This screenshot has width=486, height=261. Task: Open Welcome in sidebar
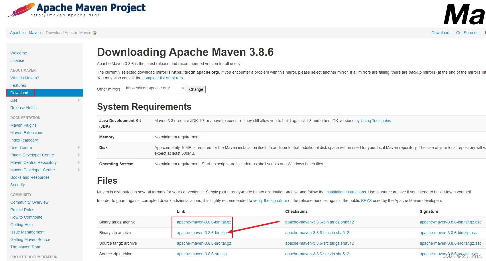pyautogui.click(x=19, y=53)
